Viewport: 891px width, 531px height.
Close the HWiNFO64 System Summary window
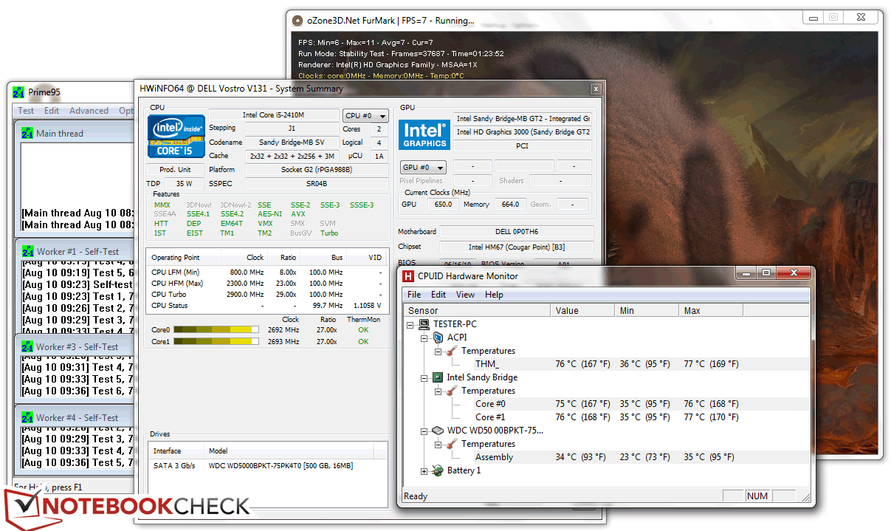595,89
